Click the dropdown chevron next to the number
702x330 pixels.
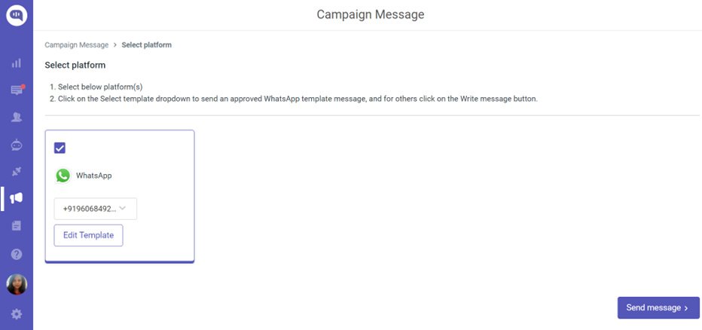123,208
